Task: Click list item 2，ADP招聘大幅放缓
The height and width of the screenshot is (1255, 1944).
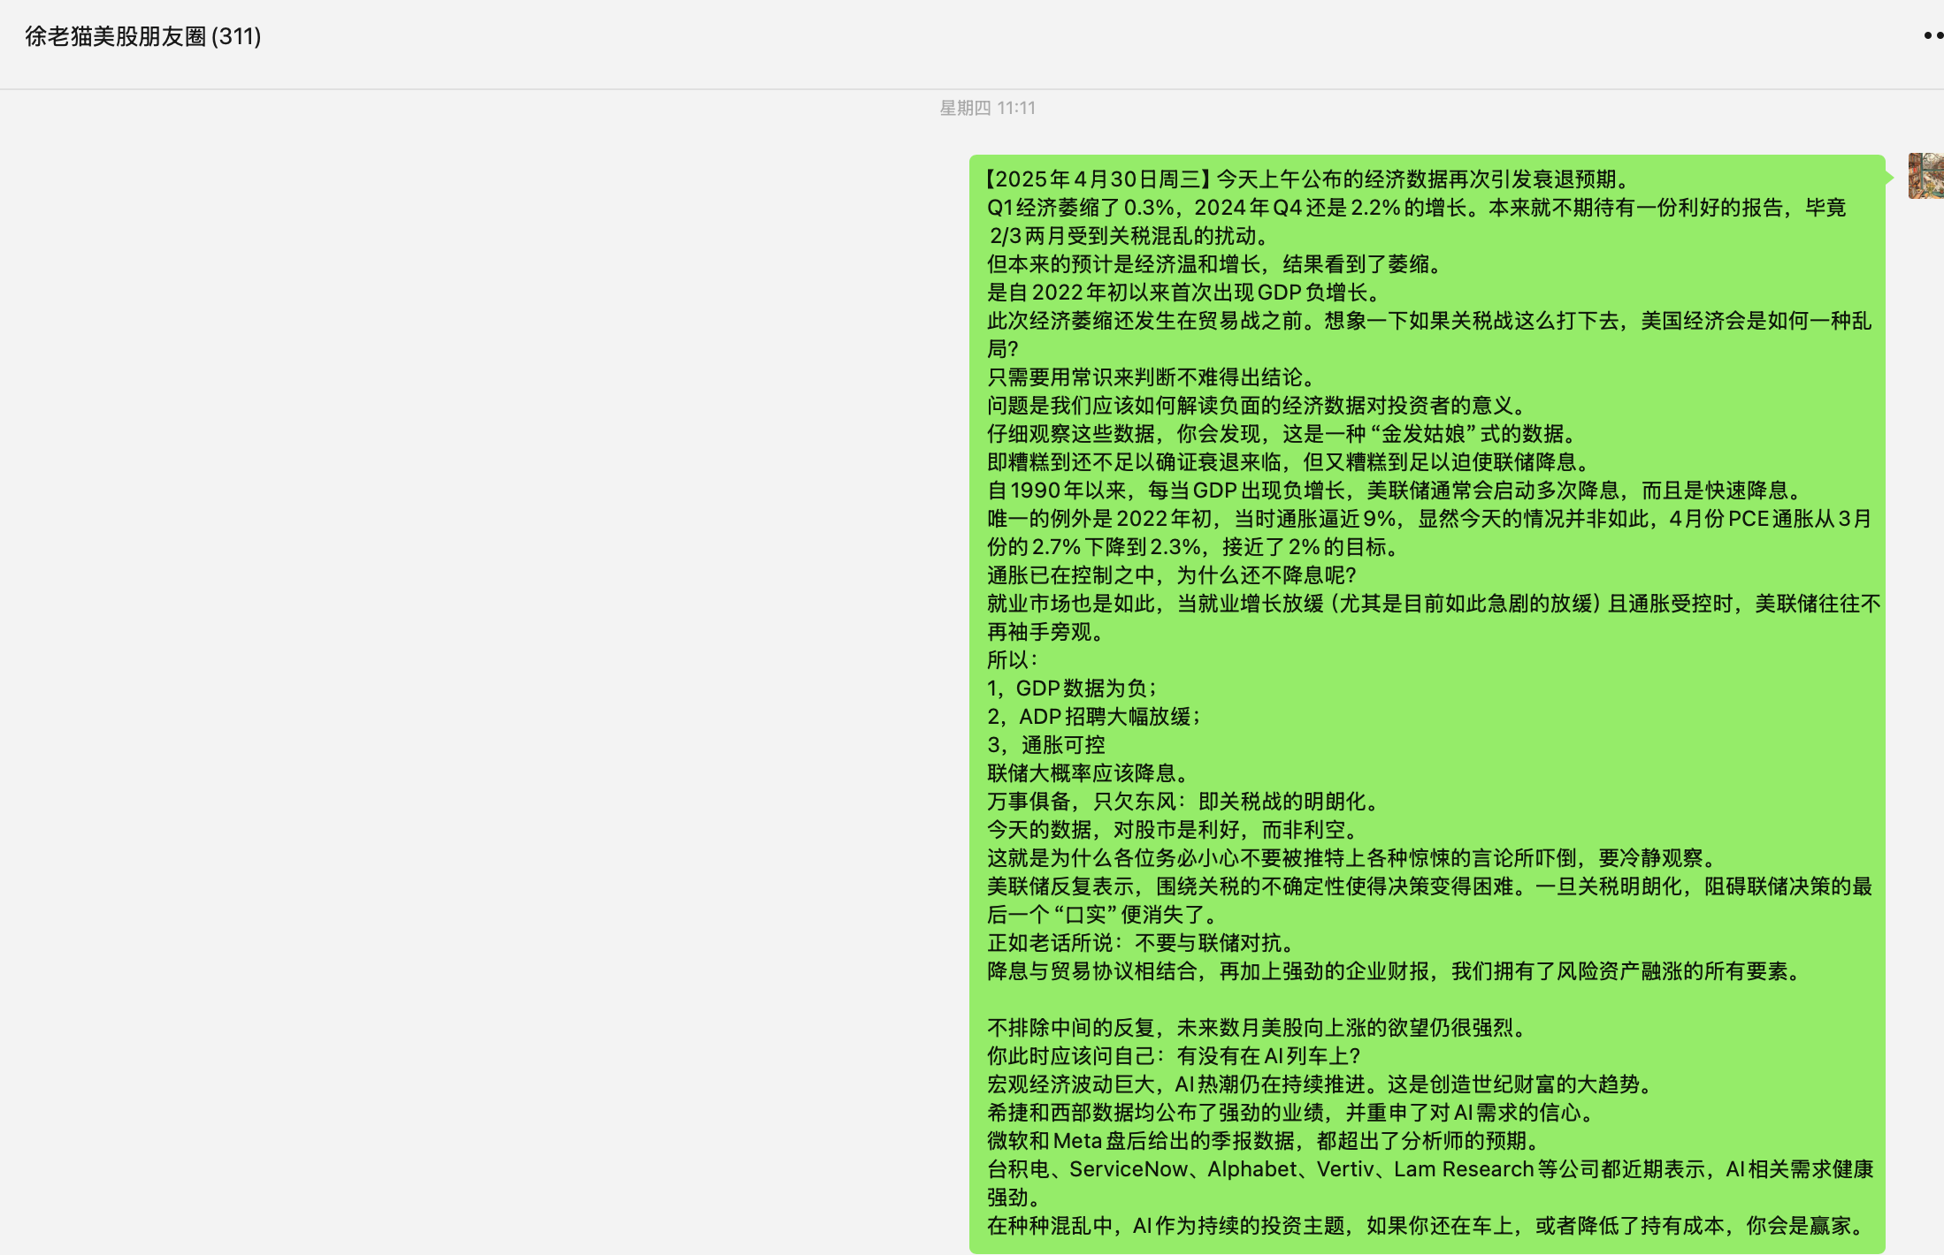Action: pos(1095,717)
